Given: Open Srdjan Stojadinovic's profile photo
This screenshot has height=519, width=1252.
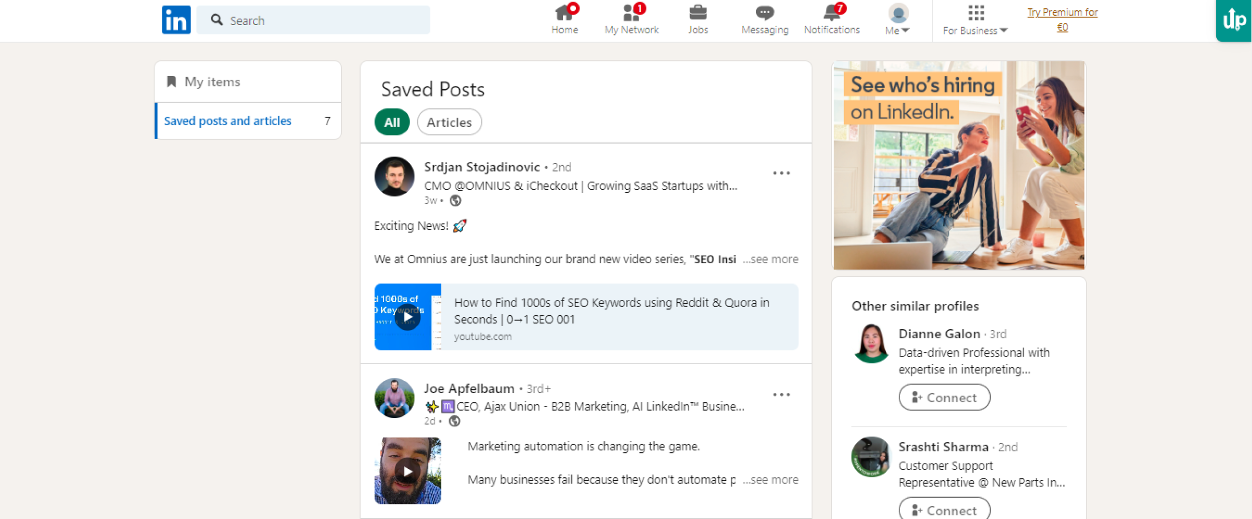Looking at the screenshot, I should [x=394, y=177].
